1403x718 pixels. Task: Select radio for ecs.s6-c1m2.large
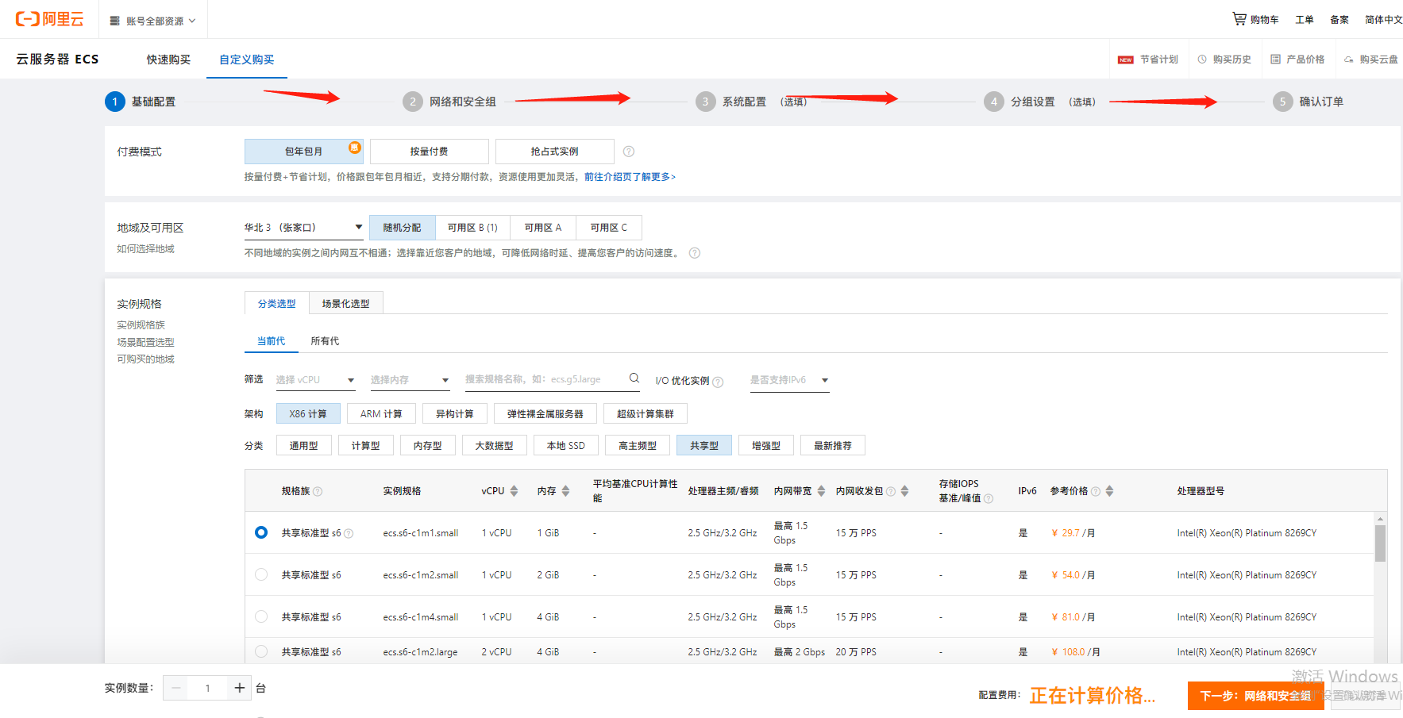pos(261,651)
